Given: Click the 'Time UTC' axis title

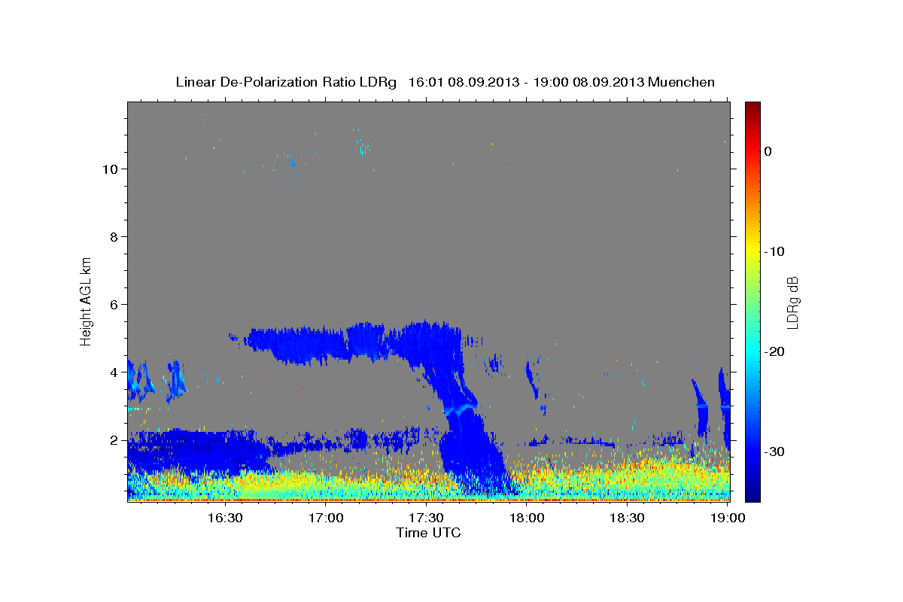Looking at the screenshot, I should tap(428, 533).
